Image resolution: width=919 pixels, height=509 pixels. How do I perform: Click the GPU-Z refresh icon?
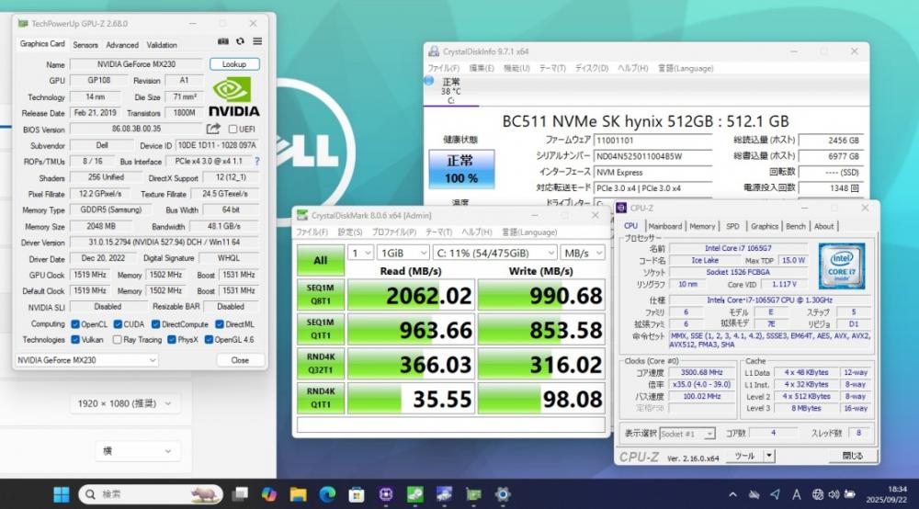click(240, 41)
